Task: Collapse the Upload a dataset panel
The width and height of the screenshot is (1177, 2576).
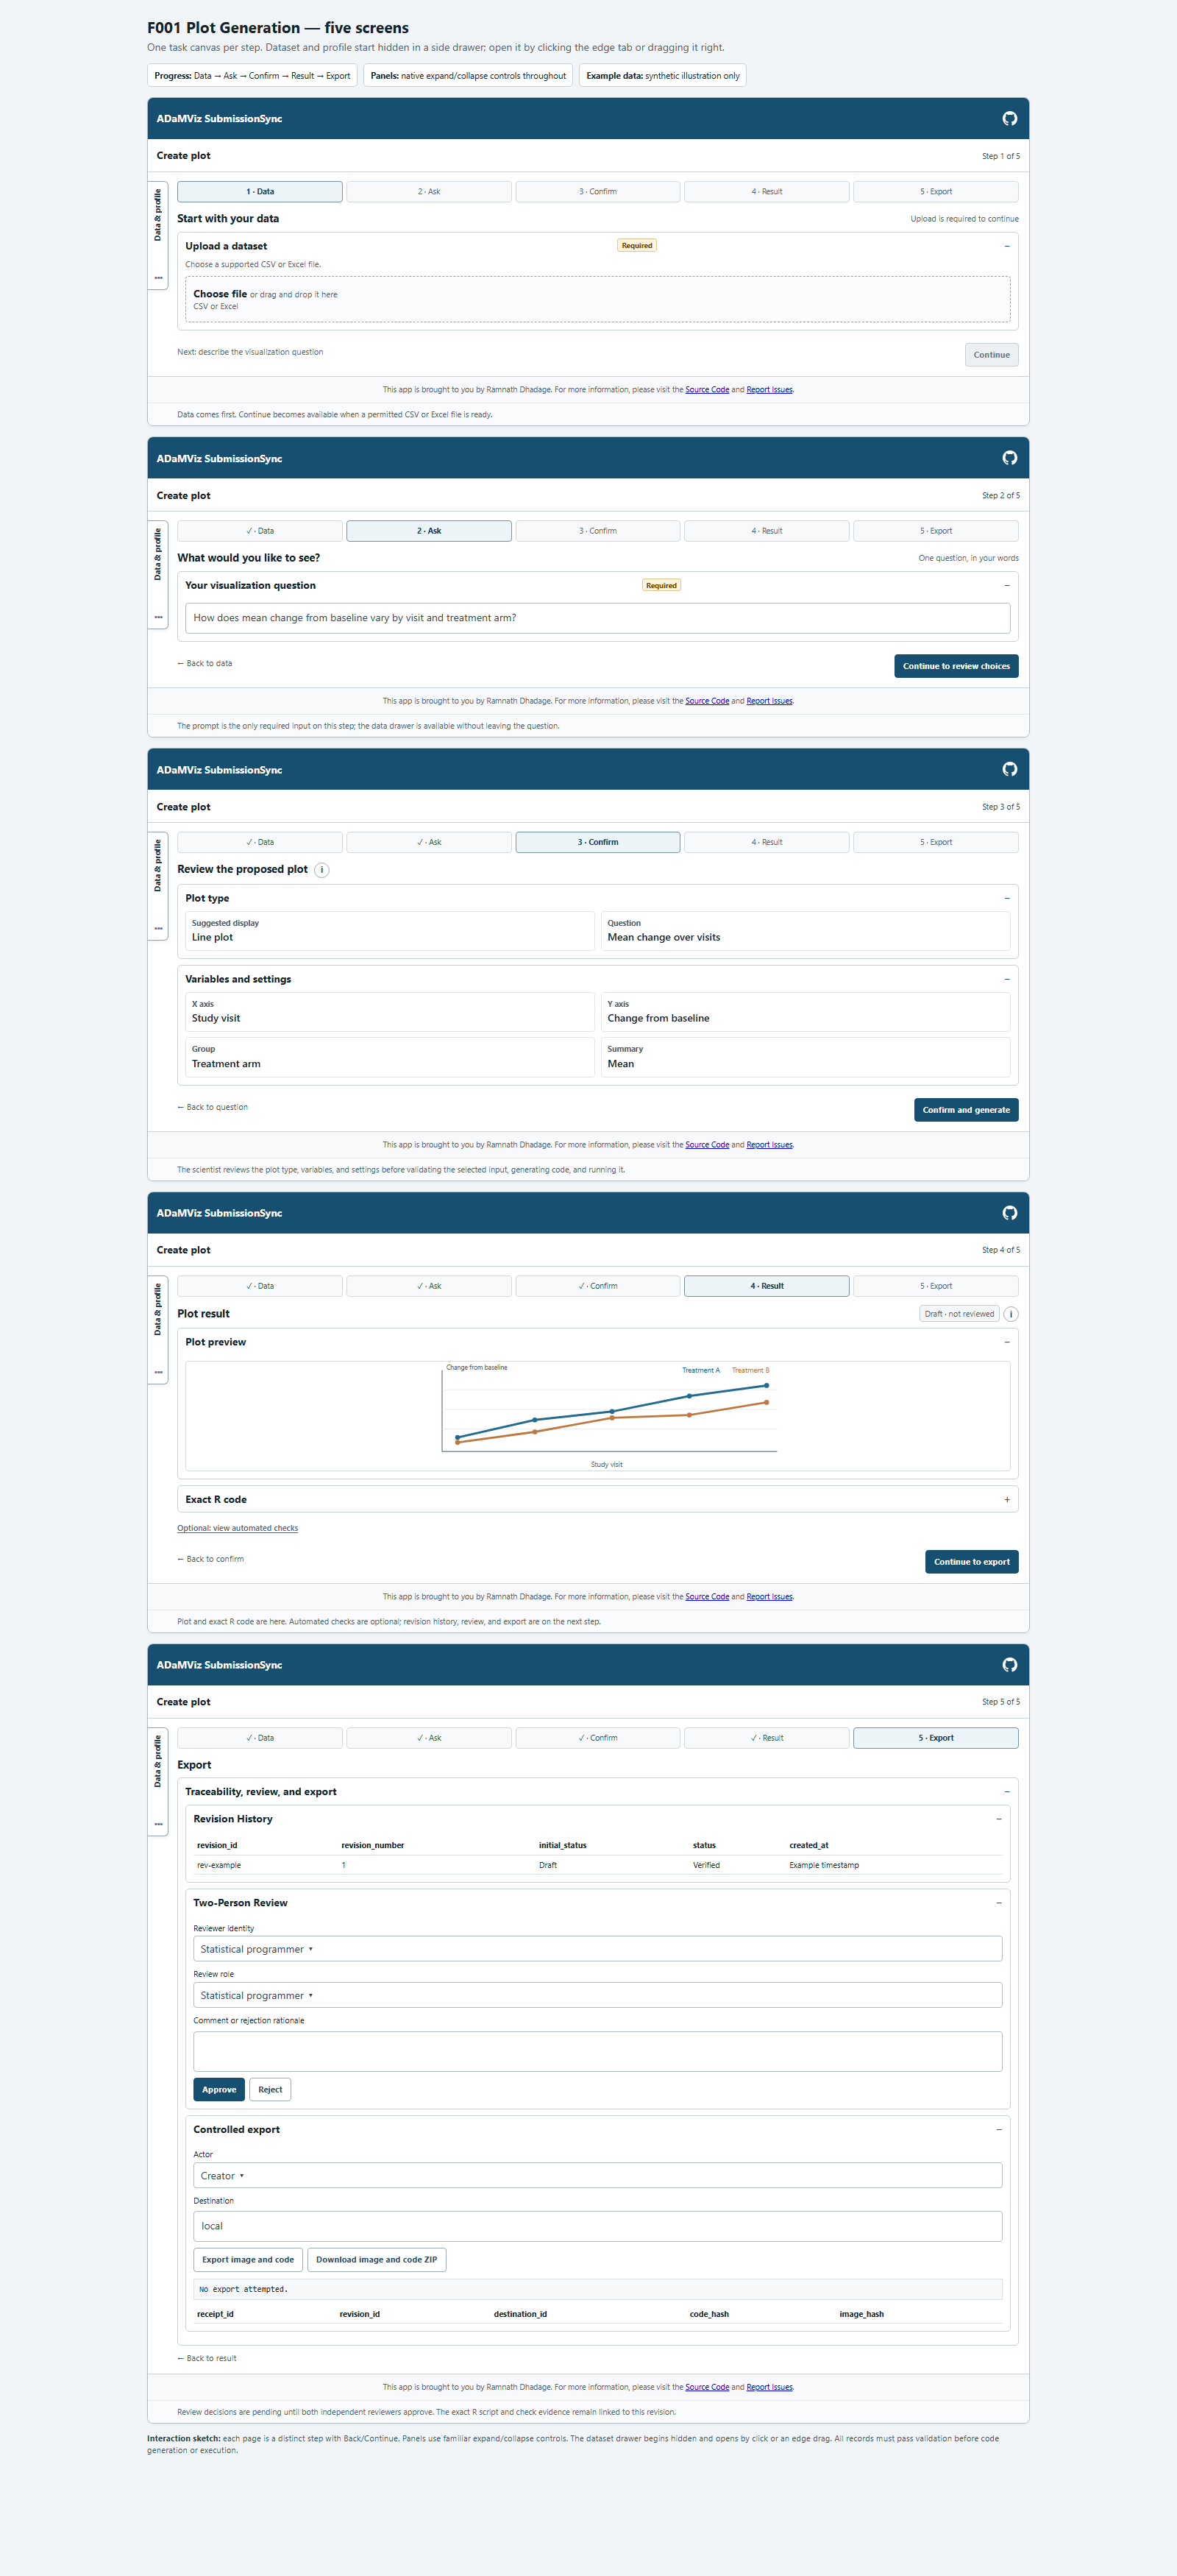Action: tap(1006, 246)
